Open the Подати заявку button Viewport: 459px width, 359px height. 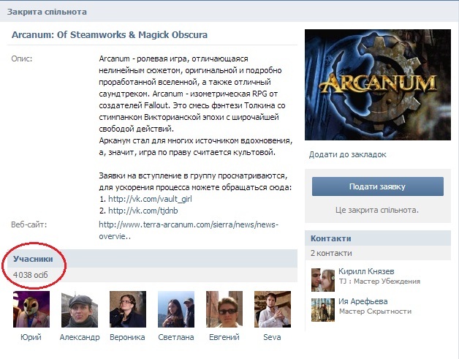(x=378, y=186)
